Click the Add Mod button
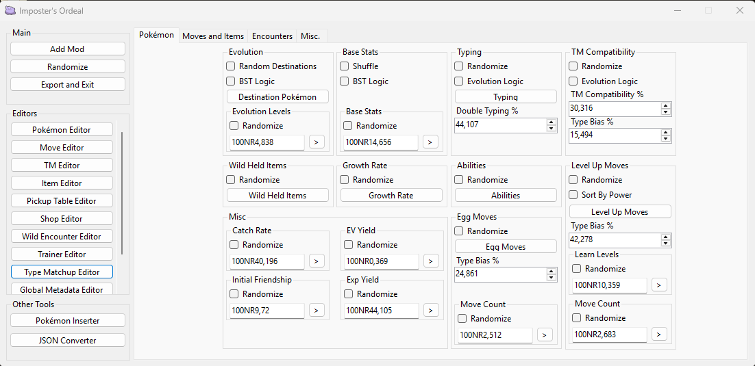The width and height of the screenshot is (755, 366). 67,49
